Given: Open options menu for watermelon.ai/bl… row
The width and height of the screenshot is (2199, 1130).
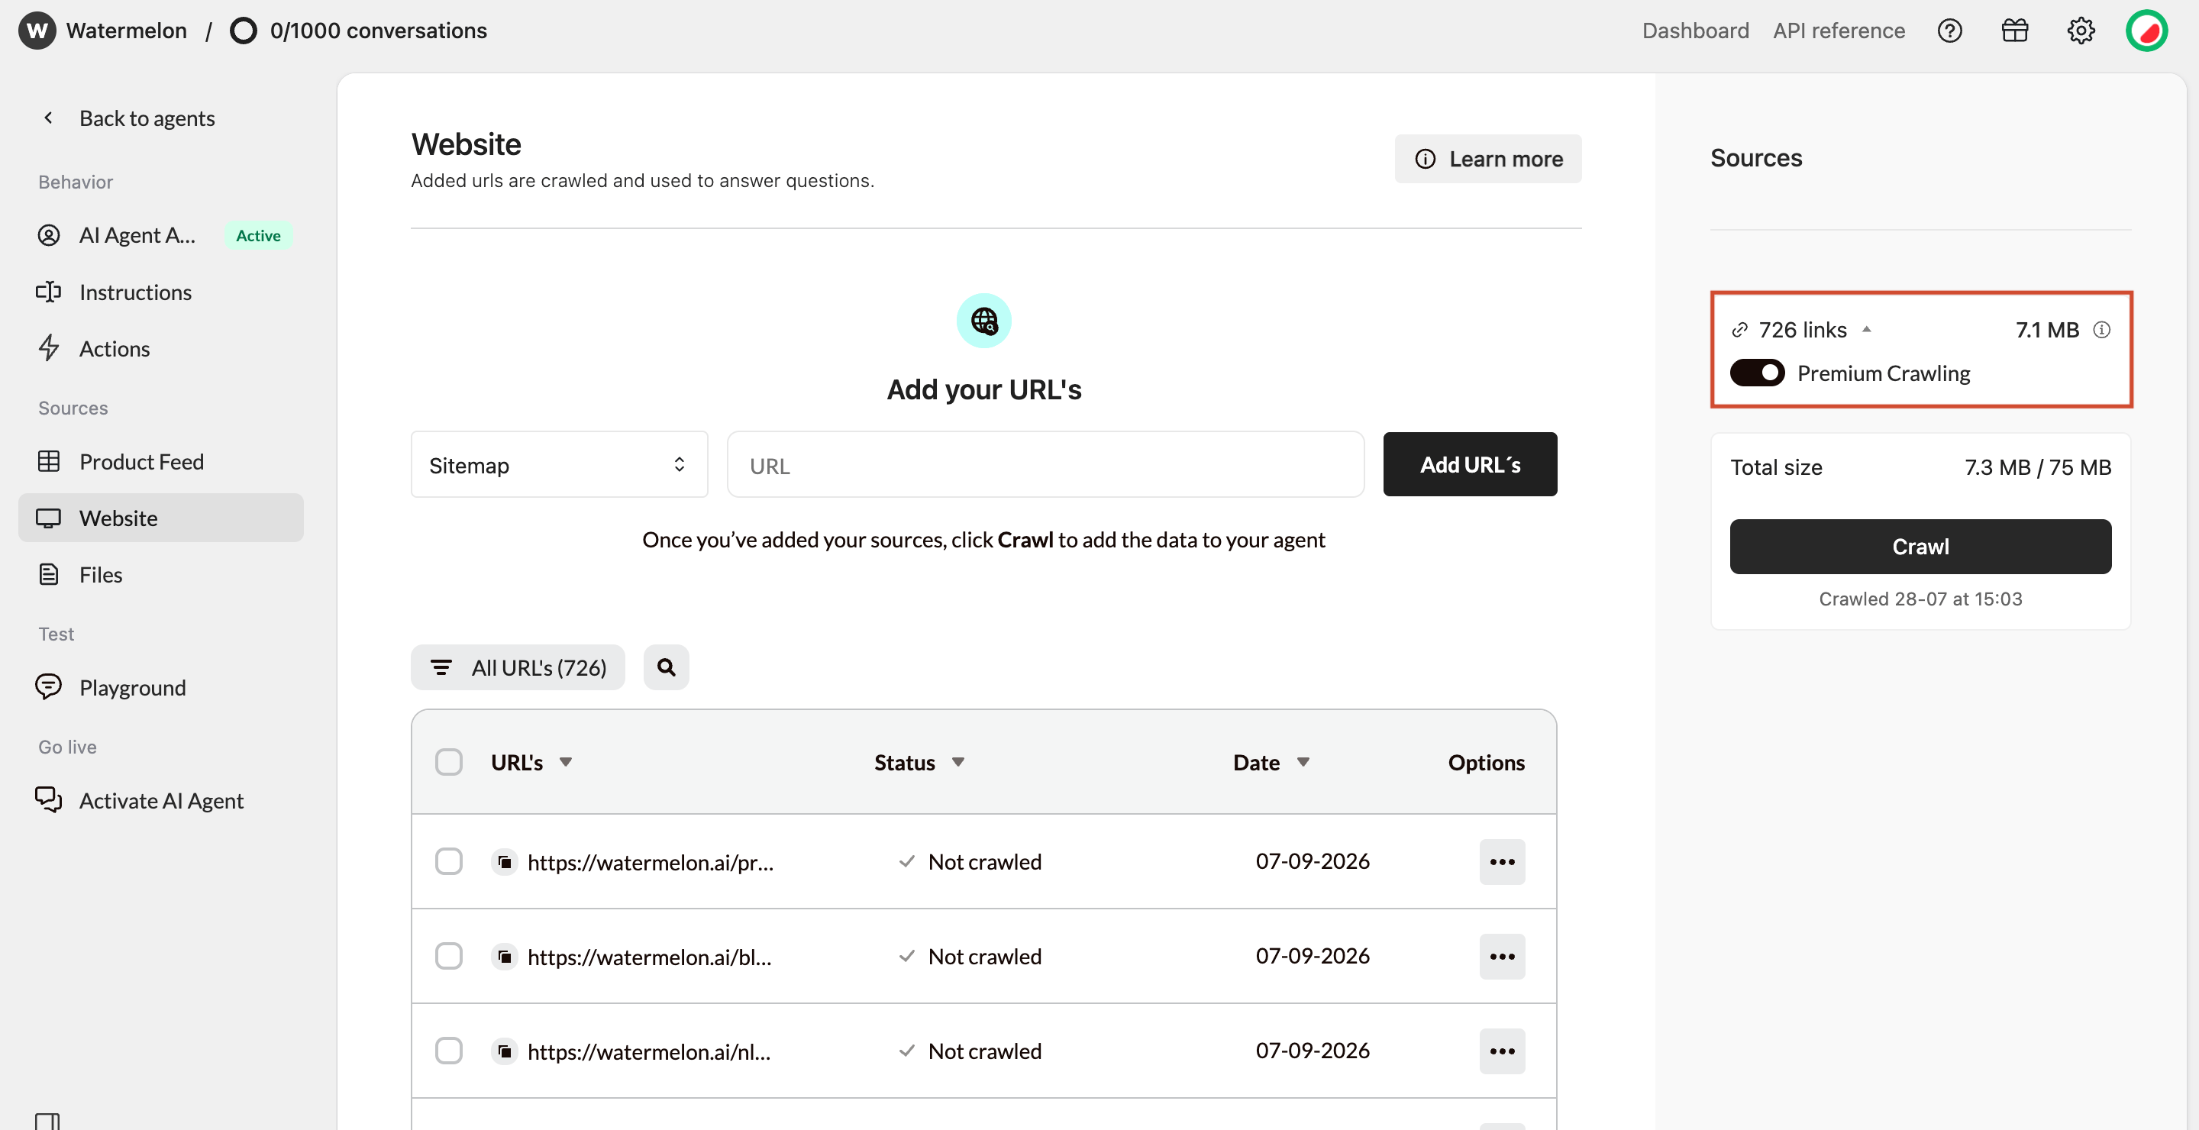Looking at the screenshot, I should pyautogui.click(x=1502, y=957).
